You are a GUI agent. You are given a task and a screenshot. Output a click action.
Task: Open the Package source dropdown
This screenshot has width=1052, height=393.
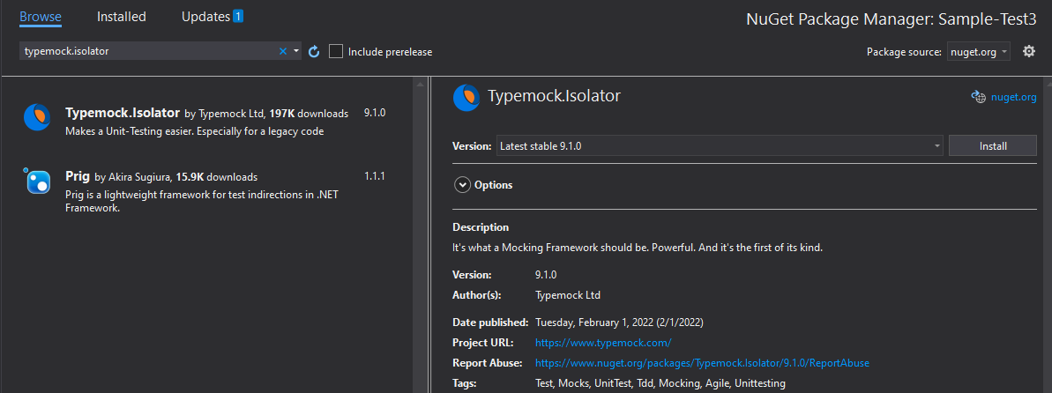click(x=979, y=52)
